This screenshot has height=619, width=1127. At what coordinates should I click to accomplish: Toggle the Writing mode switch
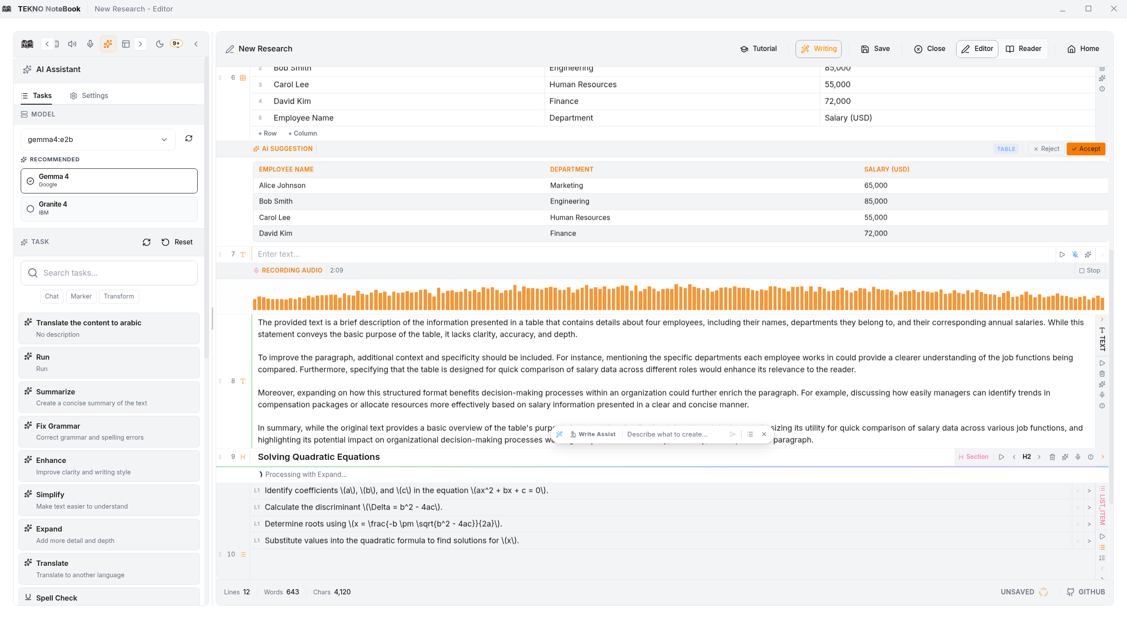coord(818,49)
